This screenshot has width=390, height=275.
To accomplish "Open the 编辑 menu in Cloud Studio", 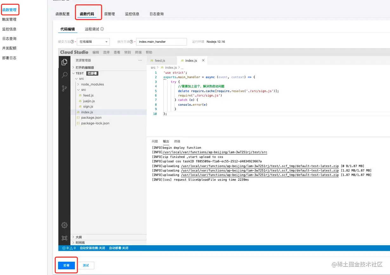I will [x=96, y=52].
